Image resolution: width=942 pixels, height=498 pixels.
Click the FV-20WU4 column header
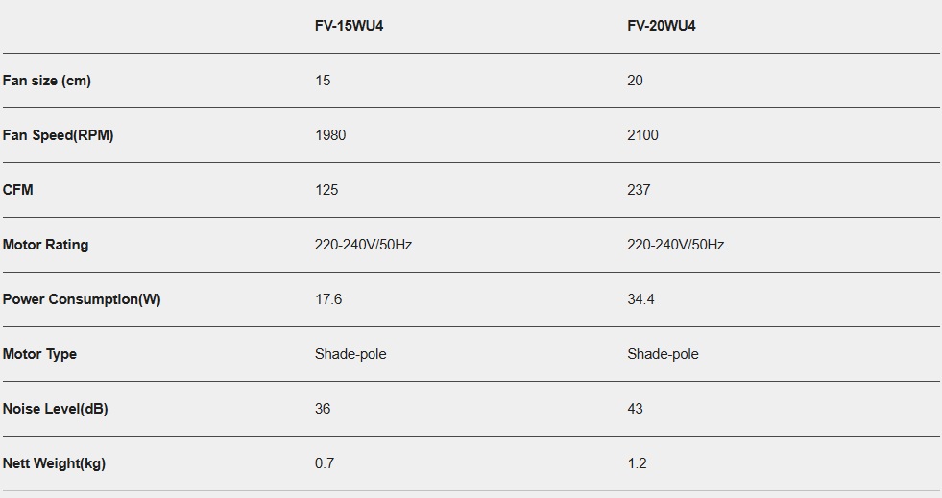(662, 26)
